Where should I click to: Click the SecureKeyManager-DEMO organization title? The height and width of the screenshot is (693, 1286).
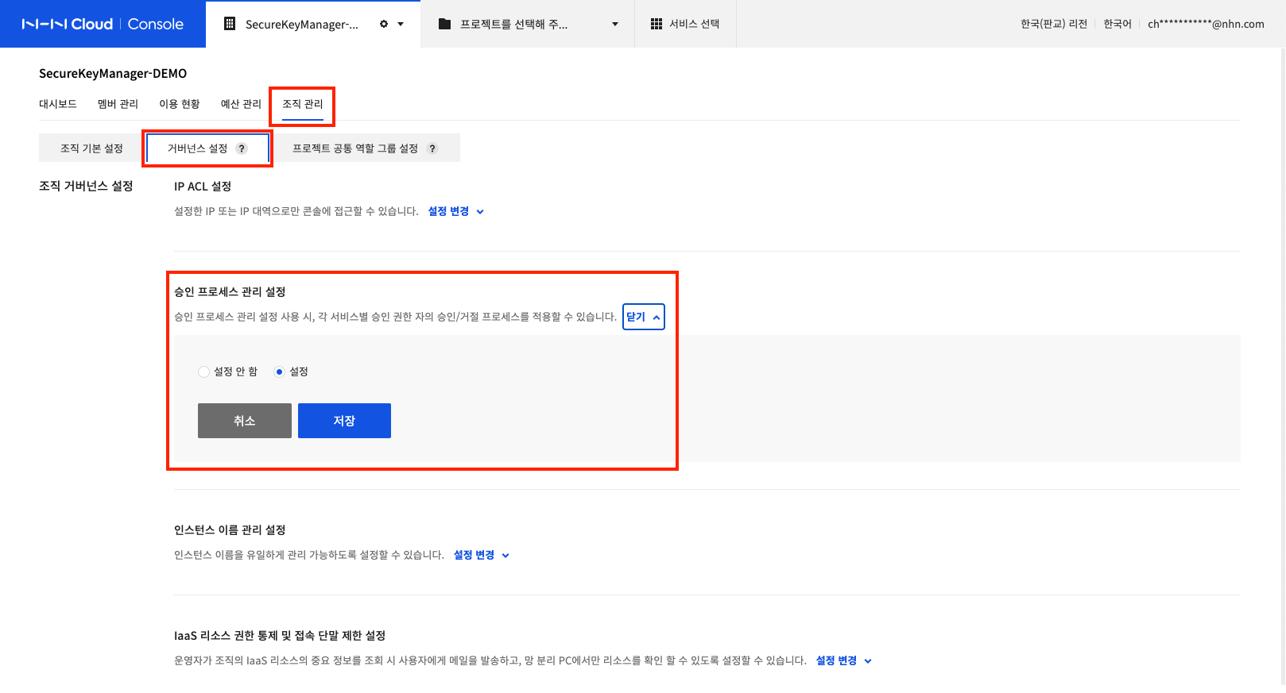pyautogui.click(x=113, y=73)
